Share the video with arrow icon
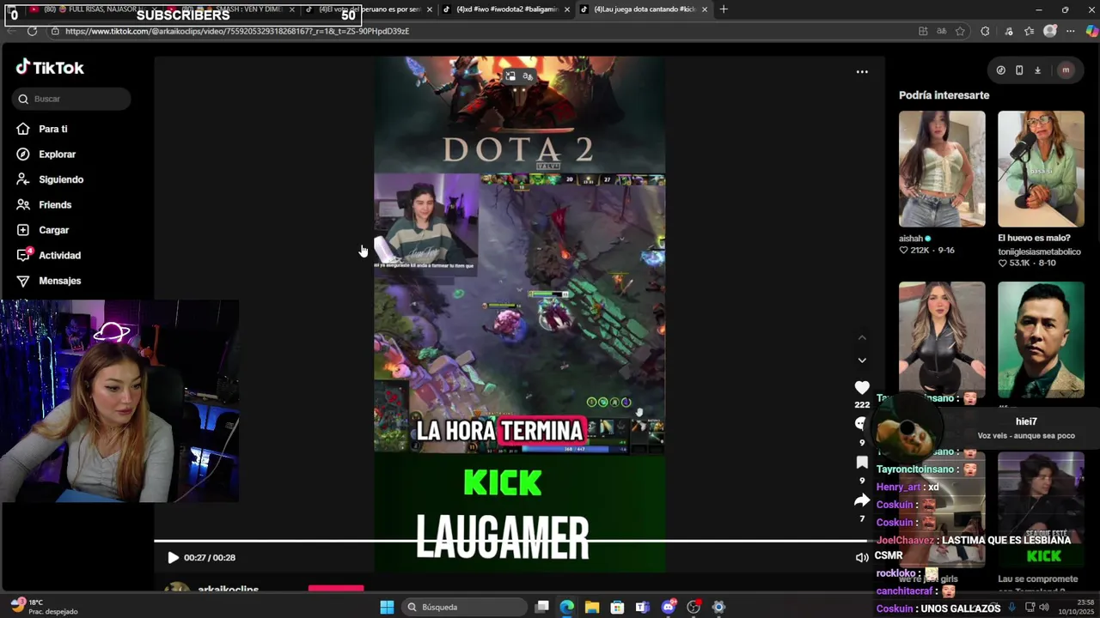 pyautogui.click(x=862, y=500)
